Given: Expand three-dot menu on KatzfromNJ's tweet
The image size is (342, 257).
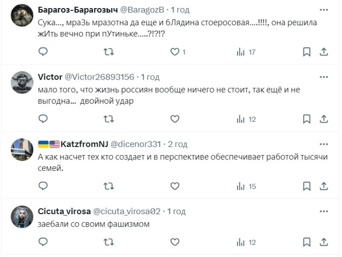Looking at the screenshot, I should (324, 144).
